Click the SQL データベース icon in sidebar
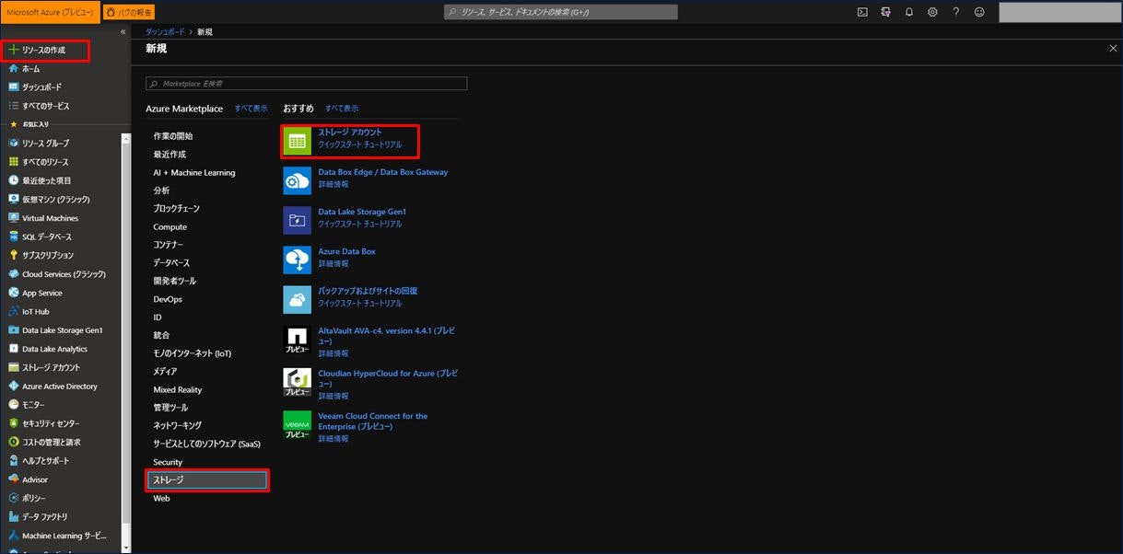The height and width of the screenshot is (554, 1123). coord(14,237)
